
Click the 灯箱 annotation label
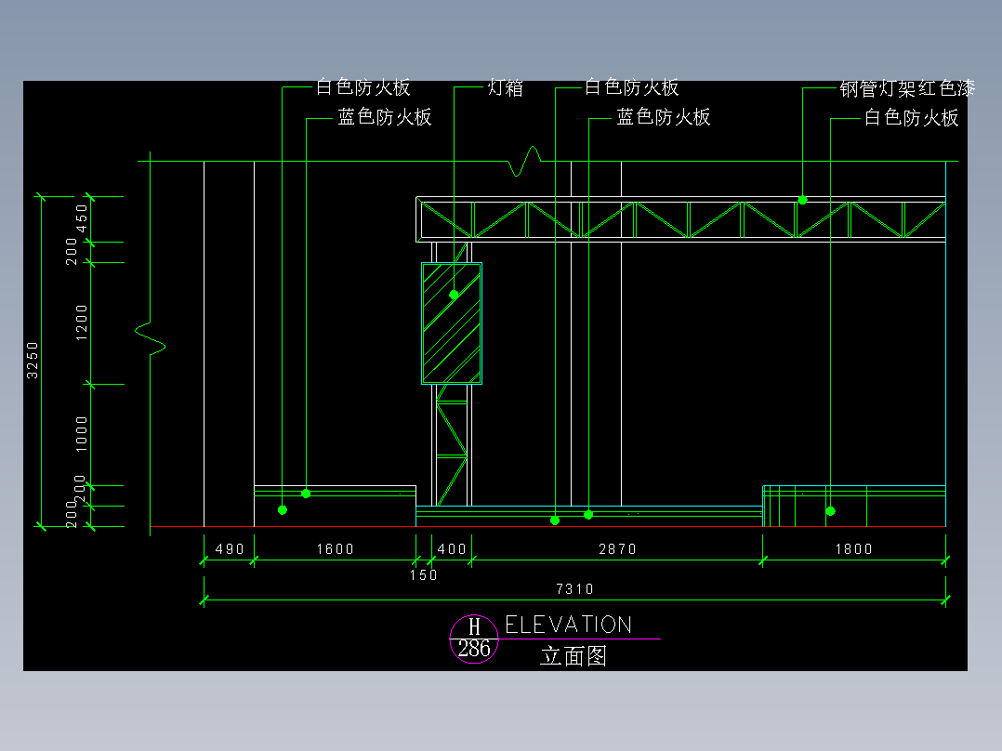coord(506,87)
